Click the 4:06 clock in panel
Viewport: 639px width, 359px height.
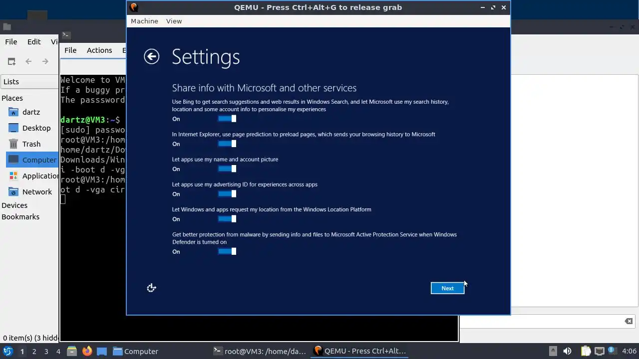(x=629, y=351)
